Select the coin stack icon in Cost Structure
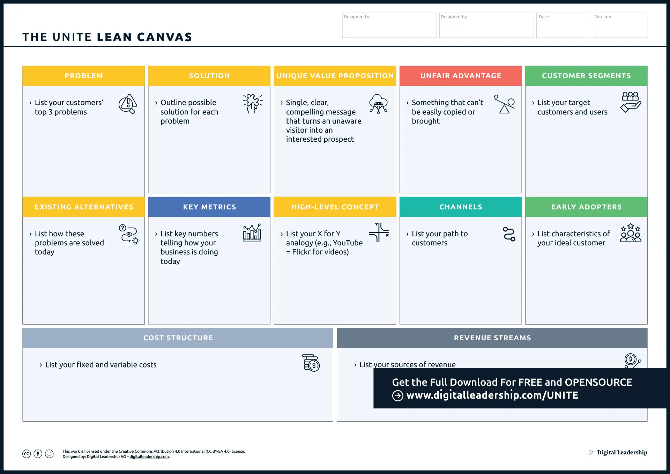Screen dimensions: 670x474 (x=310, y=363)
